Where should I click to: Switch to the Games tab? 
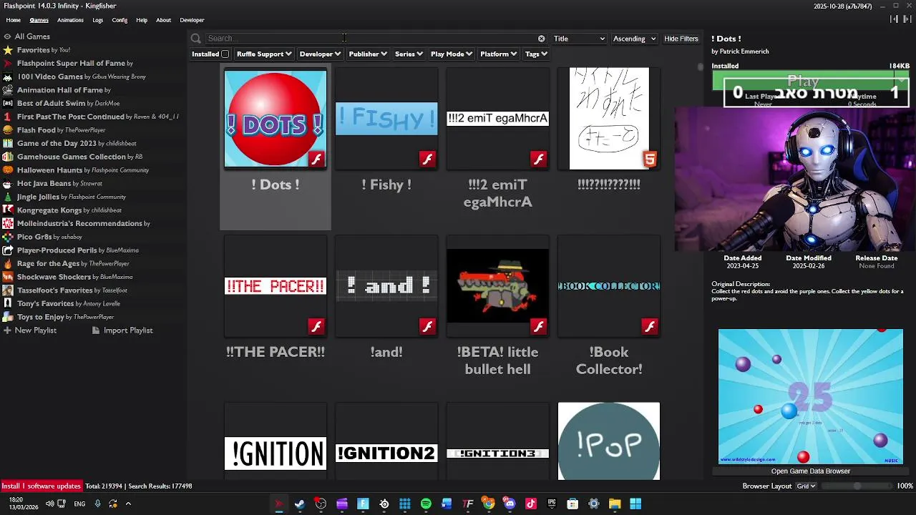point(39,20)
